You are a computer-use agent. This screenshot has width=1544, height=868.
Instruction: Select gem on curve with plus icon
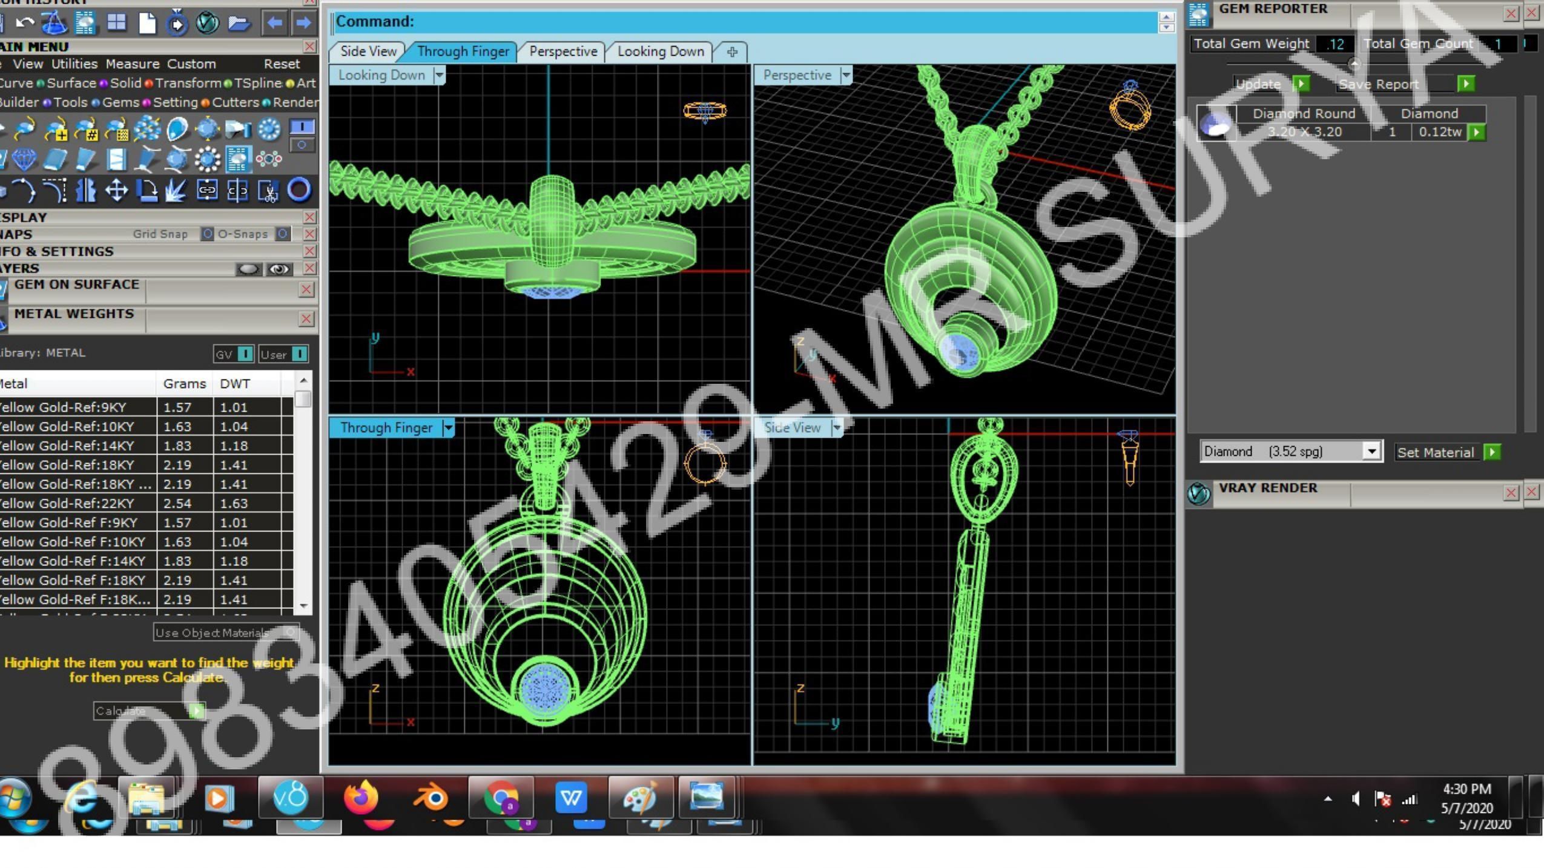tap(55, 129)
